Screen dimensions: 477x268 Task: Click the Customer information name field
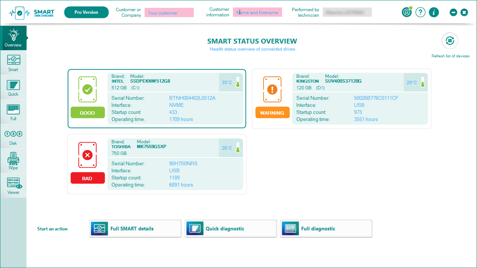point(258,12)
